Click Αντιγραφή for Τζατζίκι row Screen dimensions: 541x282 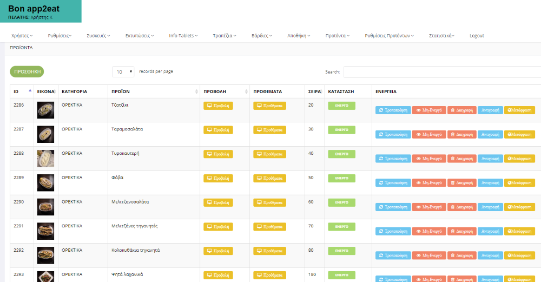coord(490,110)
